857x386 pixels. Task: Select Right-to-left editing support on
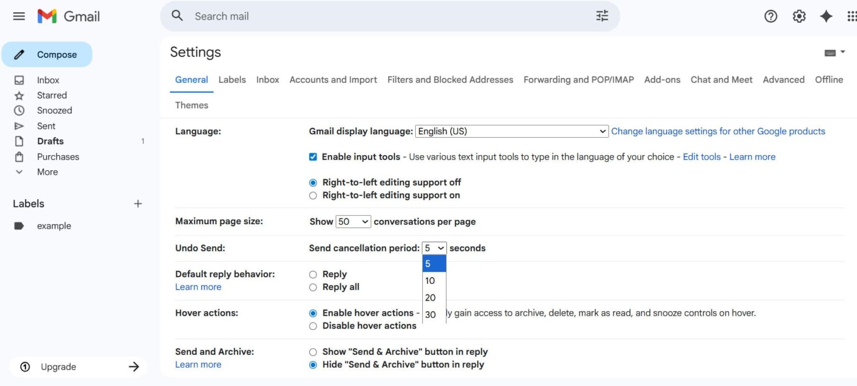click(313, 195)
